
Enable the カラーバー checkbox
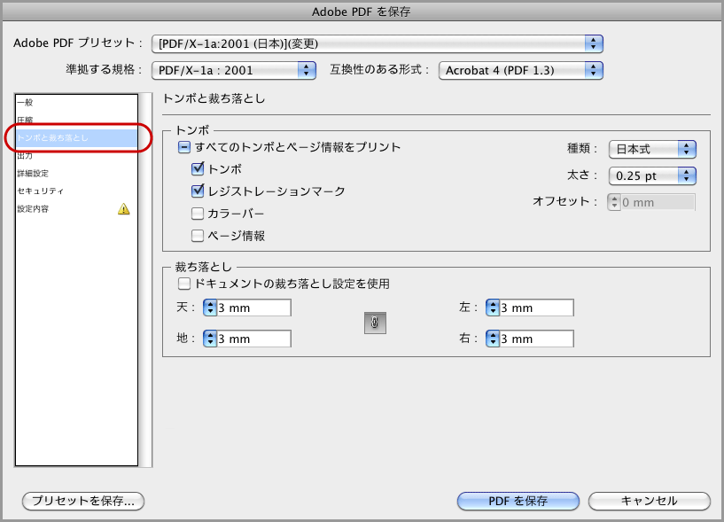pyautogui.click(x=198, y=214)
